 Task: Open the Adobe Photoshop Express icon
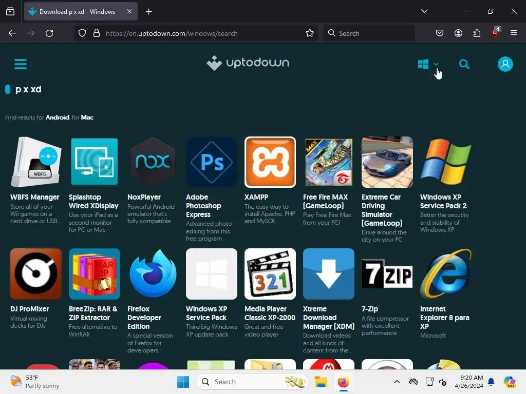click(211, 162)
